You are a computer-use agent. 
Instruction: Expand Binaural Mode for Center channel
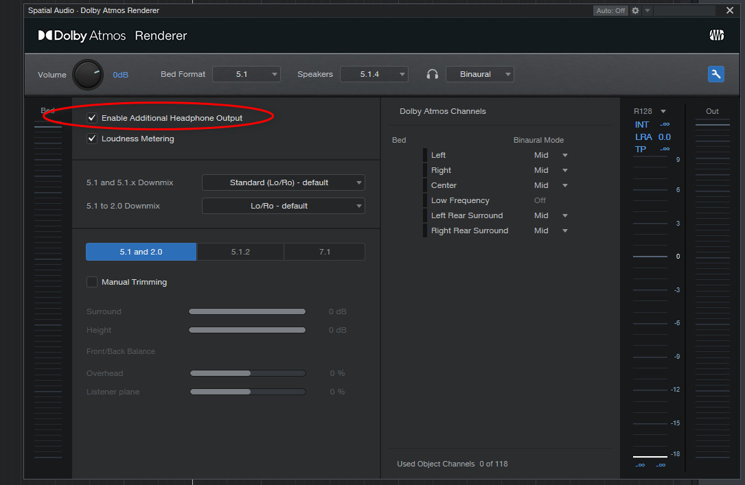(x=565, y=185)
